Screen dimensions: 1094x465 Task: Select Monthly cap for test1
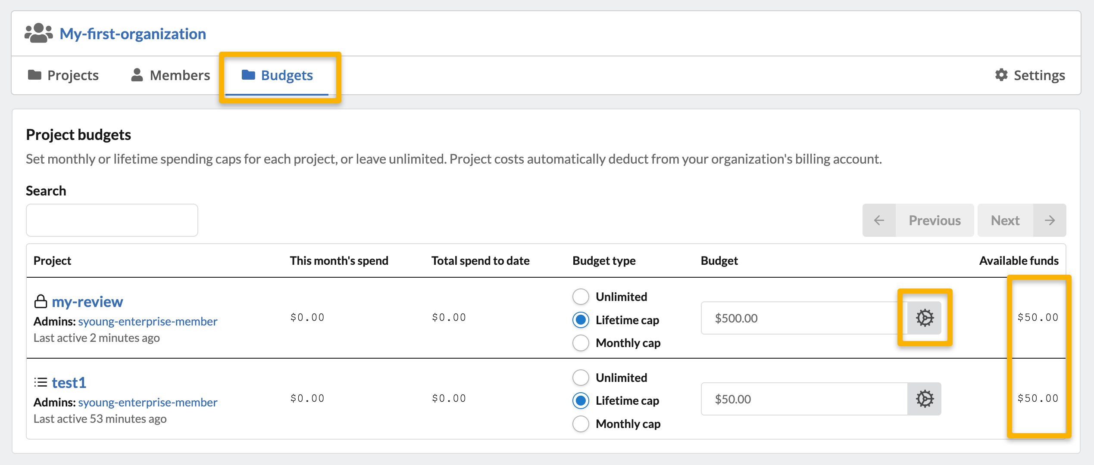(581, 424)
